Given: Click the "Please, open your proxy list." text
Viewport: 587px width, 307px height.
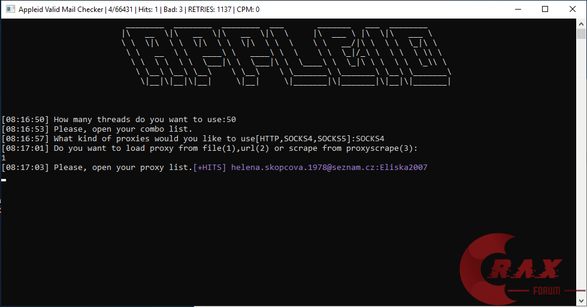Looking at the screenshot, I should 123,168.
